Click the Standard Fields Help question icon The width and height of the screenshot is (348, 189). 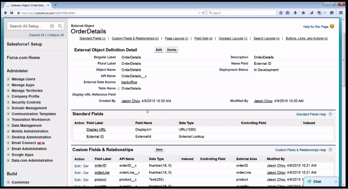click(x=330, y=114)
